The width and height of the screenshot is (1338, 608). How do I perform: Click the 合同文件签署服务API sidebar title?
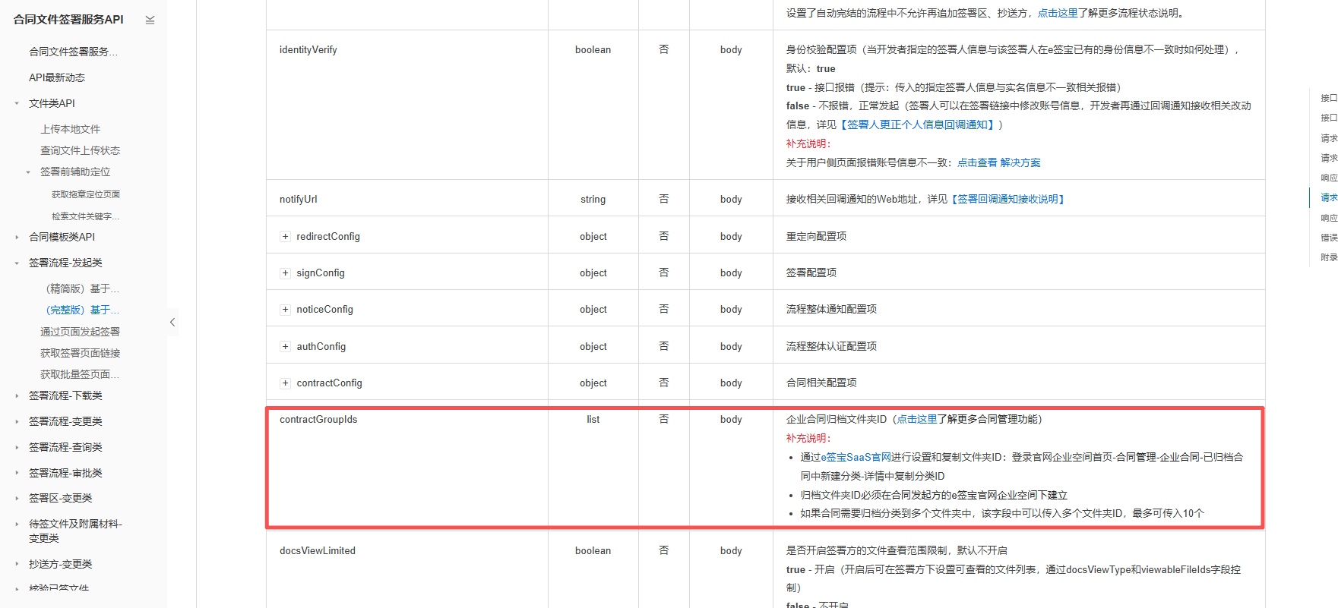pos(68,20)
